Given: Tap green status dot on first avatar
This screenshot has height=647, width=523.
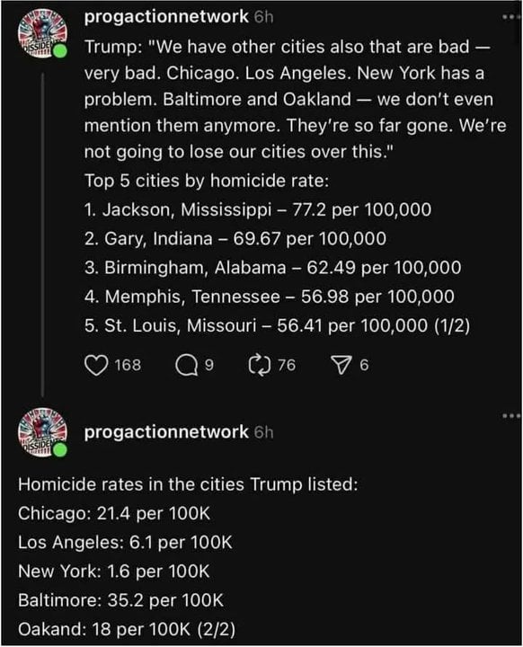Looking at the screenshot, I should click(60, 51).
